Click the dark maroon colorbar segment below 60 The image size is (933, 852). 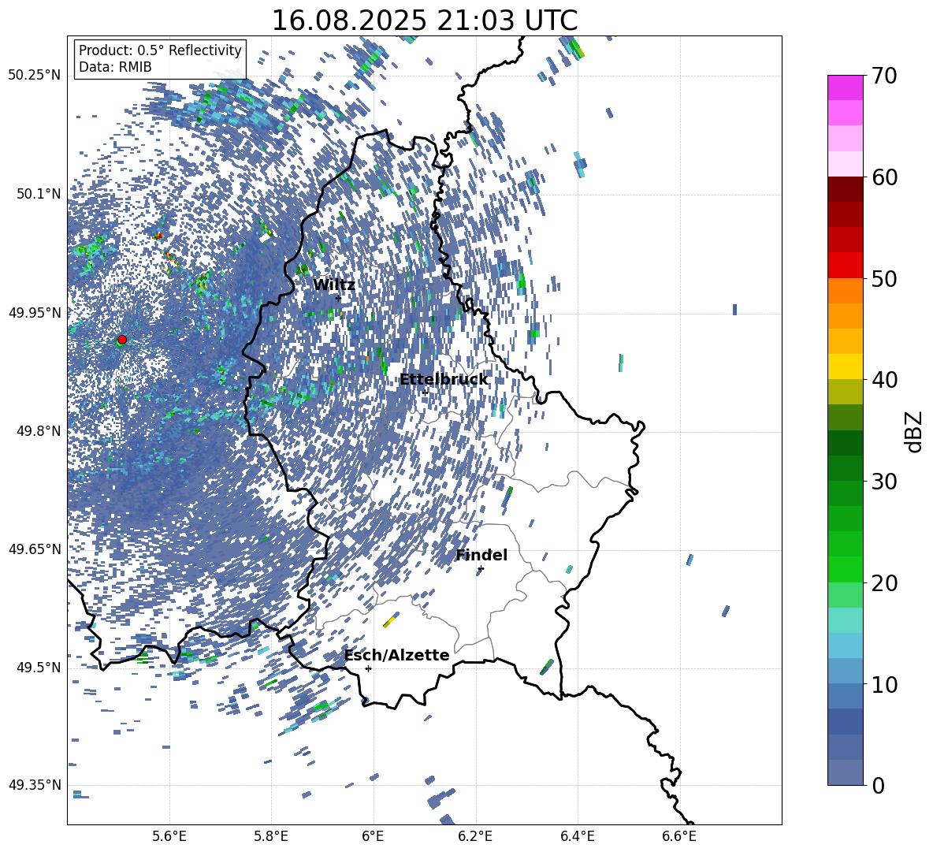[x=845, y=189]
